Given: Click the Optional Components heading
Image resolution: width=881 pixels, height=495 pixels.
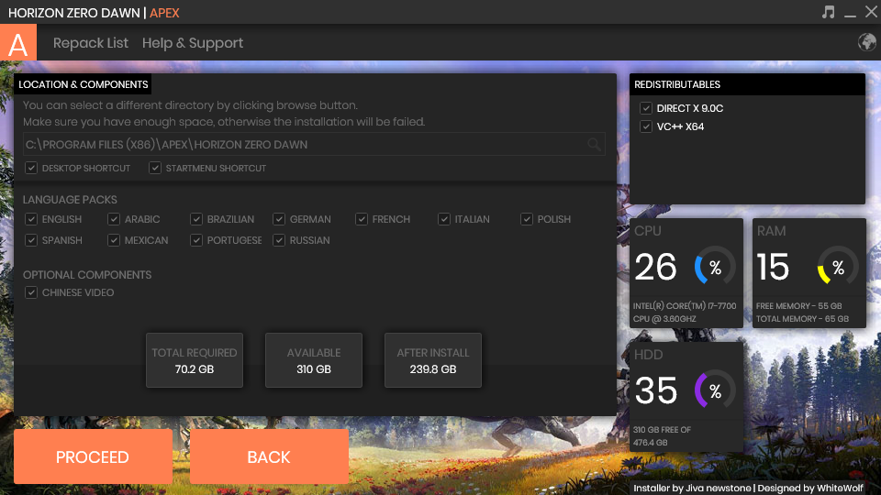Looking at the screenshot, I should pos(87,275).
